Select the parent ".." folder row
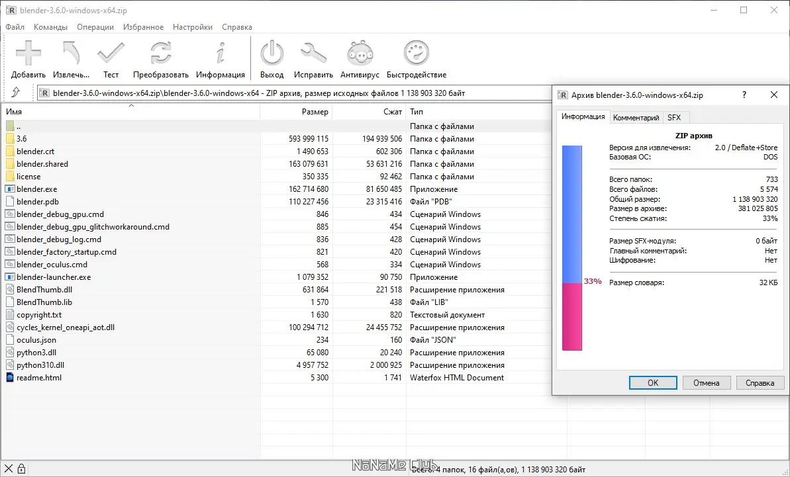This screenshot has width=790, height=477. (x=276, y=126)
